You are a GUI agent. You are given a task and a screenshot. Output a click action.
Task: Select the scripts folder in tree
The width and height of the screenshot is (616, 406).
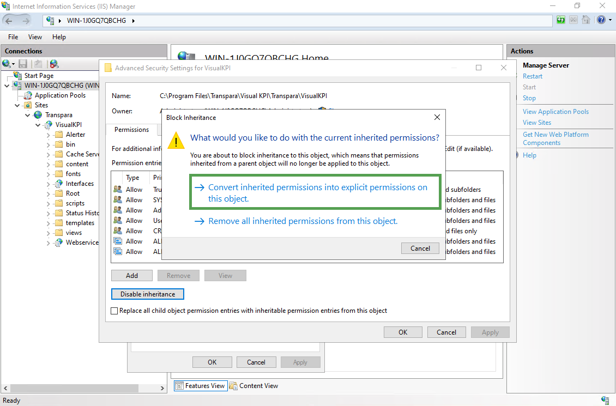click(x=75, y=203)
